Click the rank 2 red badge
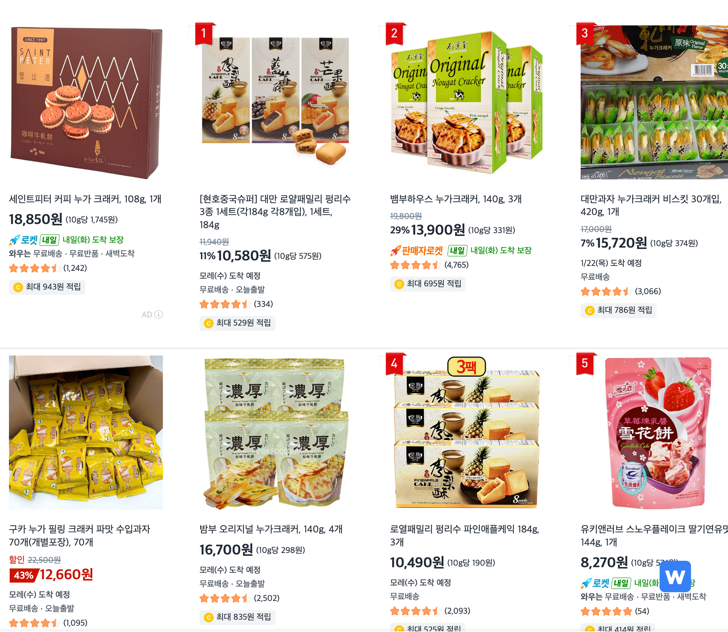 (394, 34)
